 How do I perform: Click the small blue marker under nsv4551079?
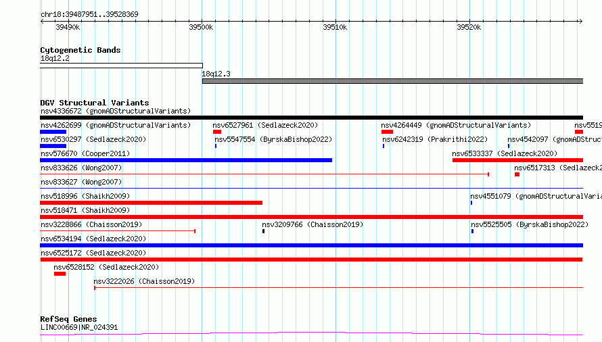(x=471, y=203)
